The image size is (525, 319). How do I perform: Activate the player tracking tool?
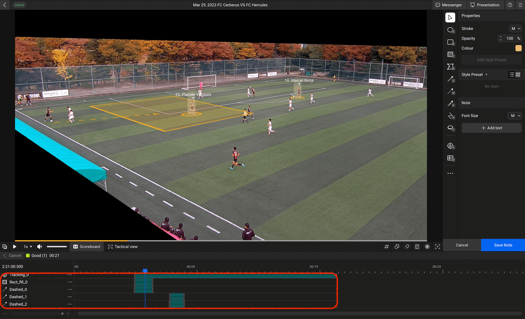(x=450, y=146)
